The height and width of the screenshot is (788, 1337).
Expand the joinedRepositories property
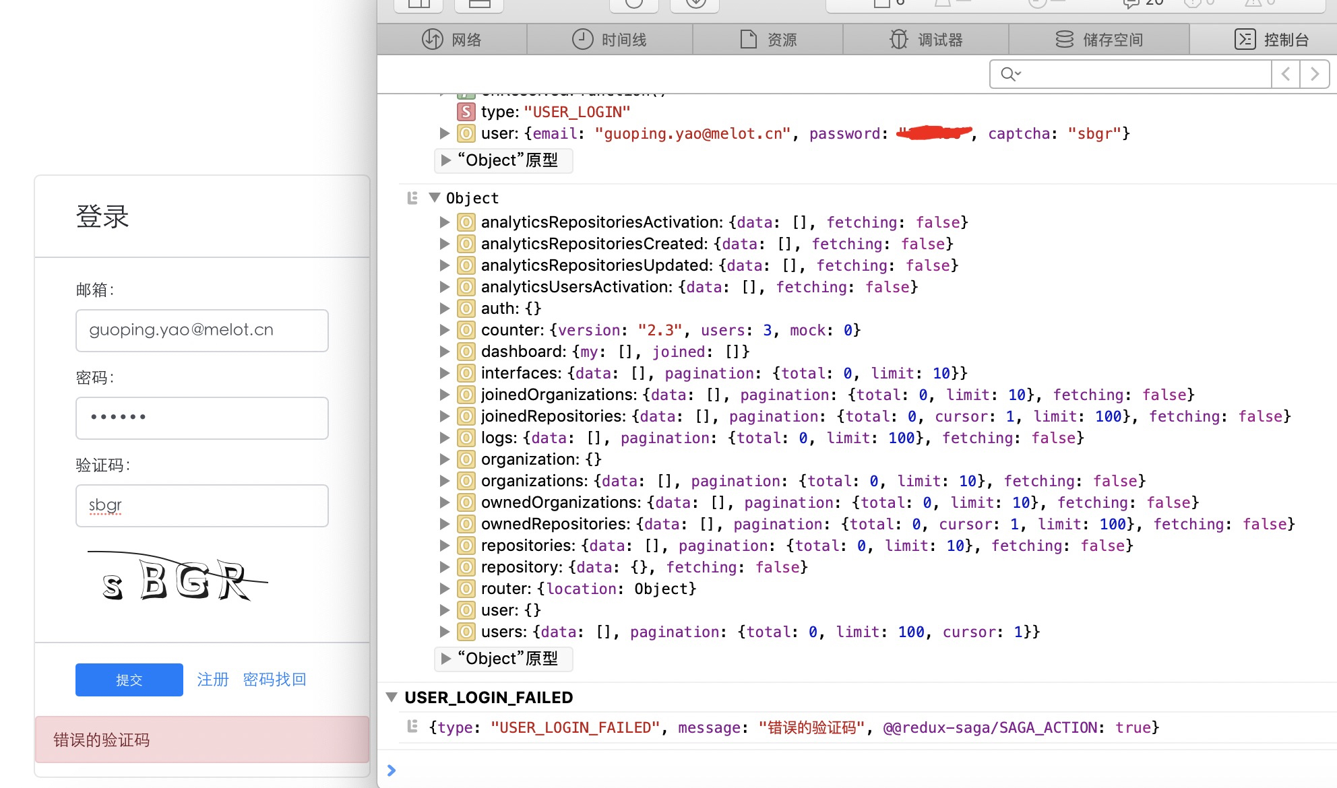(x=445, y=416)
